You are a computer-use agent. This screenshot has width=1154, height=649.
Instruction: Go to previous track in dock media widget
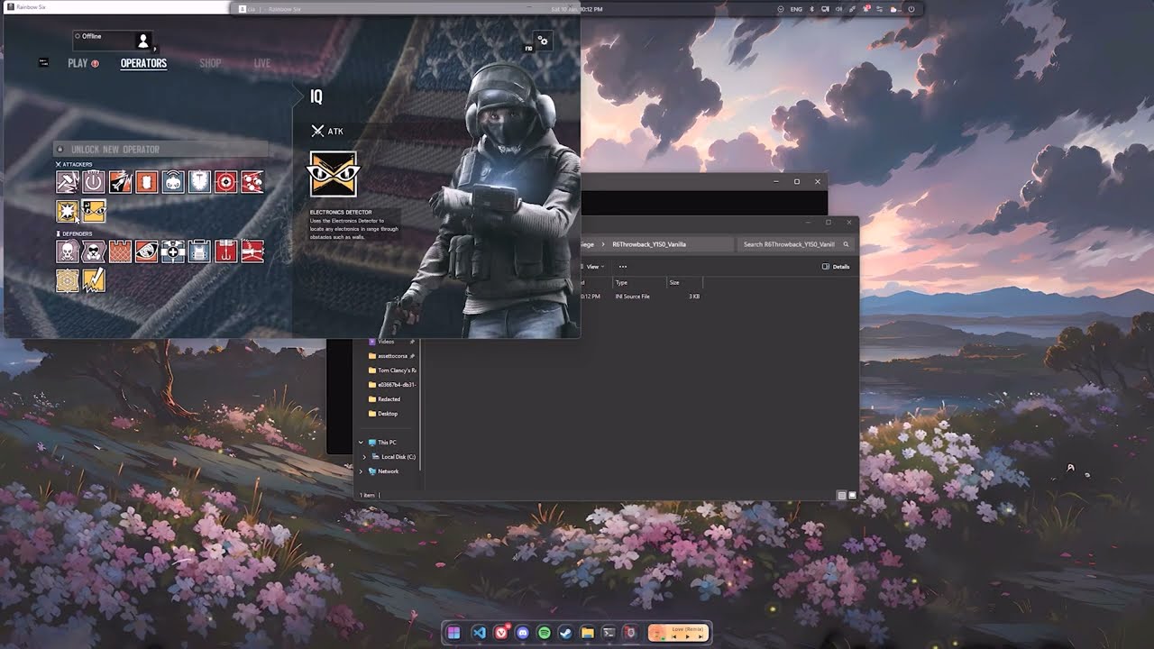pyautogui.click(x=673, y=636)
